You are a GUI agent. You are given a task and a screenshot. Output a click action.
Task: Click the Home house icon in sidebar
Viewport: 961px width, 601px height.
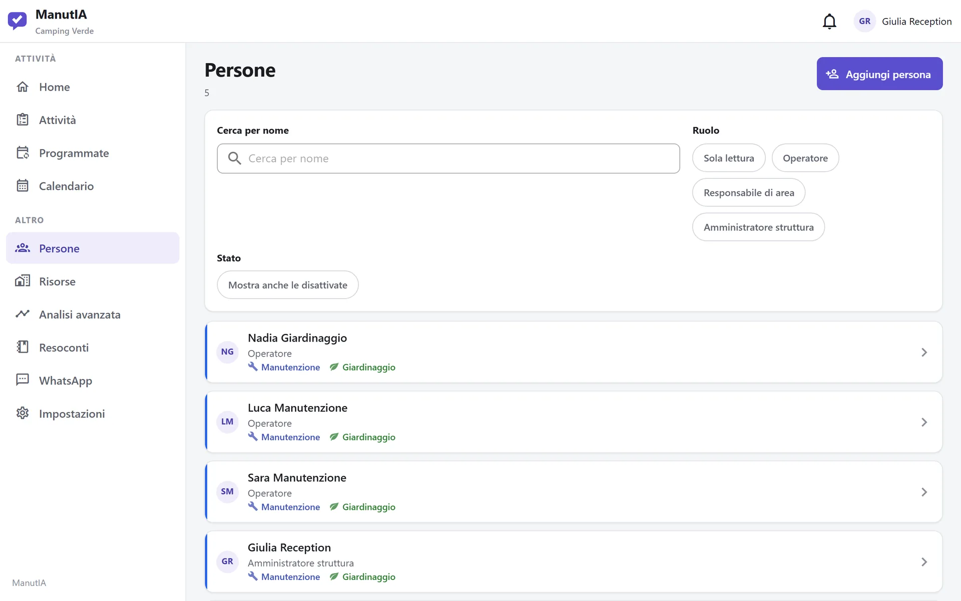click(23, 87)
